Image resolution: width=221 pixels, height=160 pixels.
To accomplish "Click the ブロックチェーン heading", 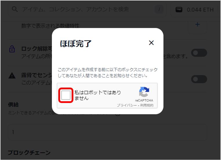I will 29,153.
